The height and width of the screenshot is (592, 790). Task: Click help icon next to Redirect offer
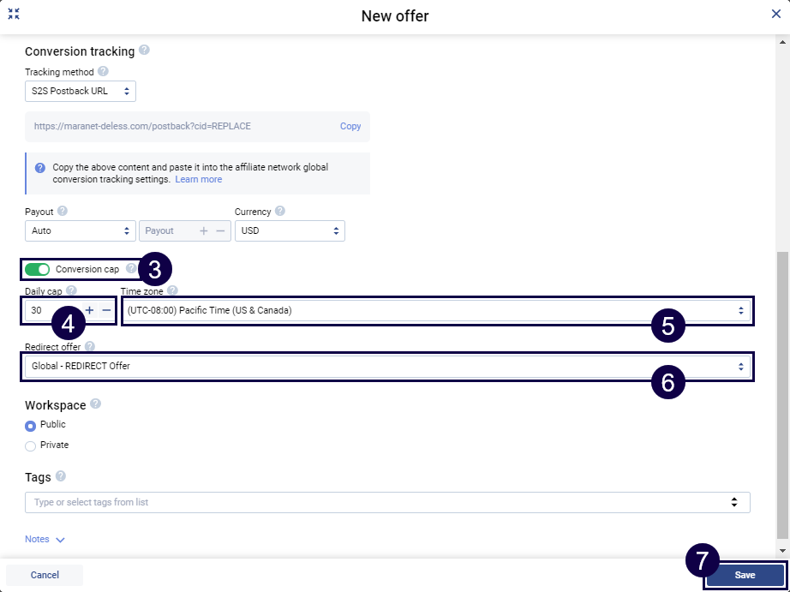[x=90, y=347]
